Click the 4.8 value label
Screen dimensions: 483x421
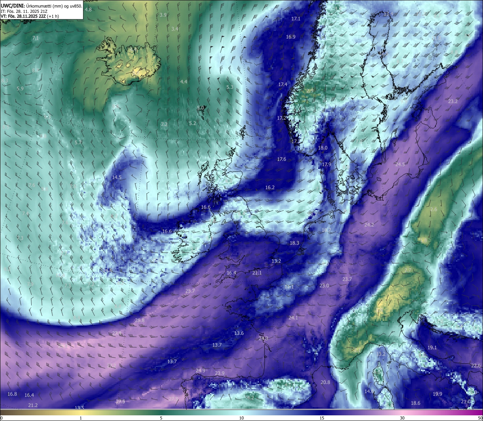[x=88, y=9]
